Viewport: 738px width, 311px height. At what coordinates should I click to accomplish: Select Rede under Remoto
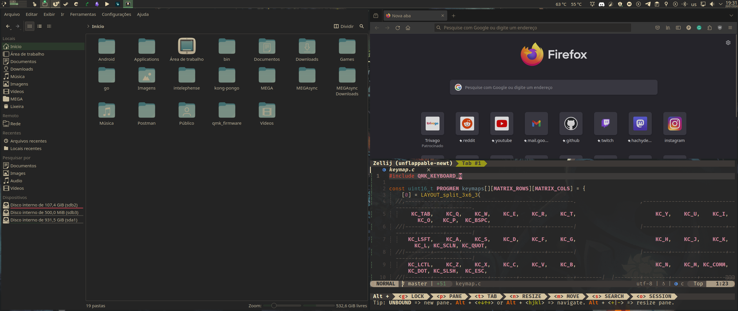[x=43, y=124]
